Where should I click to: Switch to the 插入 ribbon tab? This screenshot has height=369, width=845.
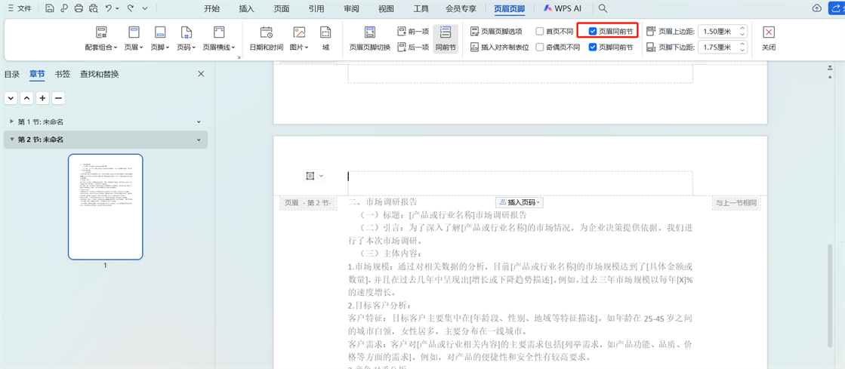[246, 8]
